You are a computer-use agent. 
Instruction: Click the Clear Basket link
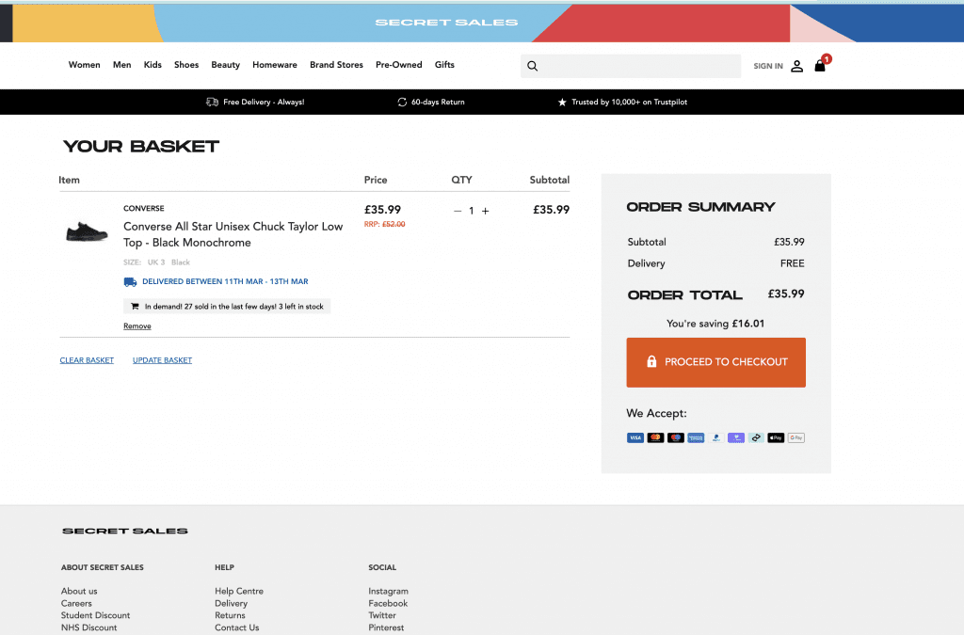[87, 360]
